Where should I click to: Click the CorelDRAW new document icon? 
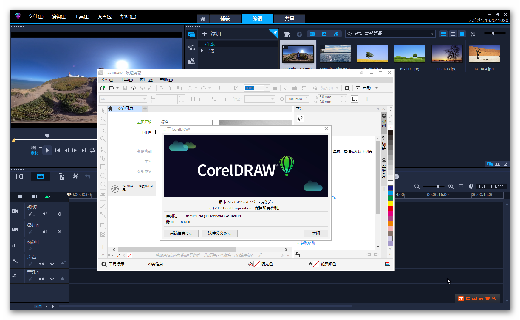tap(103, 88)
